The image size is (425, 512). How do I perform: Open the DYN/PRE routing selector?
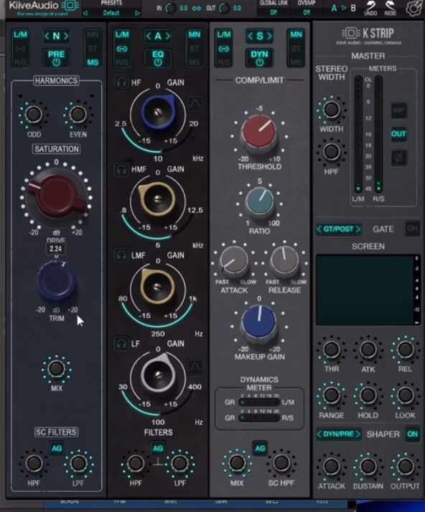(339, 434)
